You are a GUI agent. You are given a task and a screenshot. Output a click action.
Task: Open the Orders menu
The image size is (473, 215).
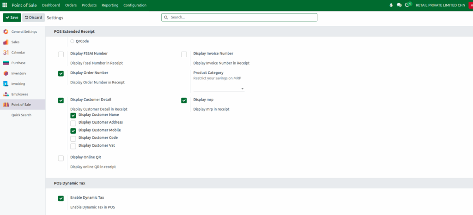[x=71, y=5]
